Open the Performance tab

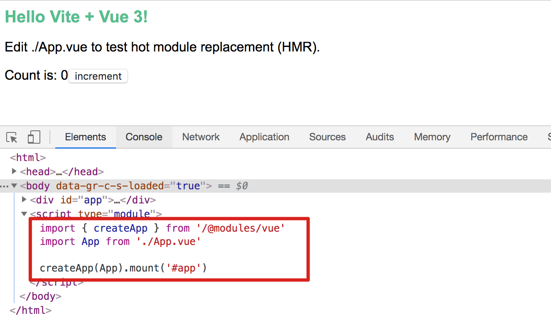(x=499, y=137)
